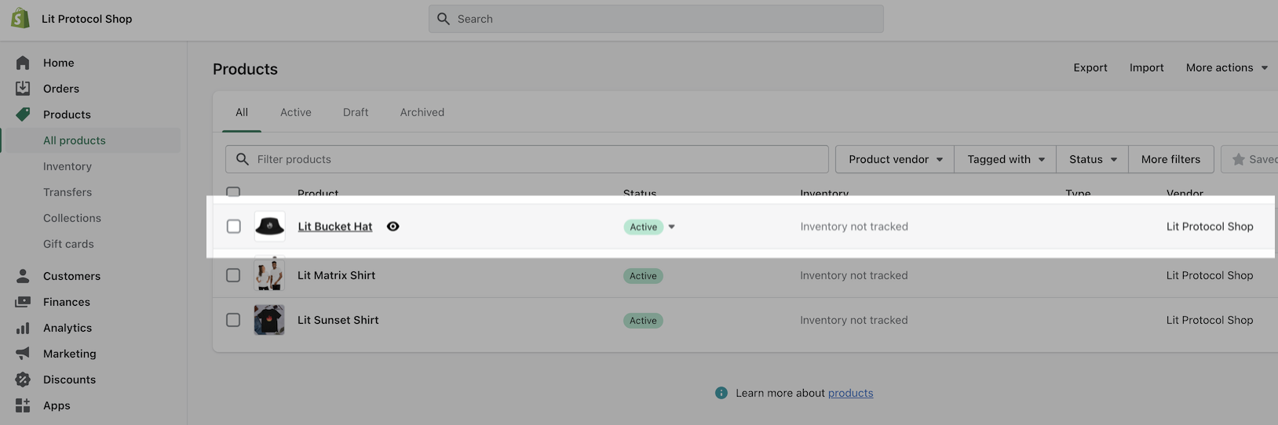Screen dimensions: 1278x425
Task: Toggle the select-all products checkbox
Action: point(233,192)
